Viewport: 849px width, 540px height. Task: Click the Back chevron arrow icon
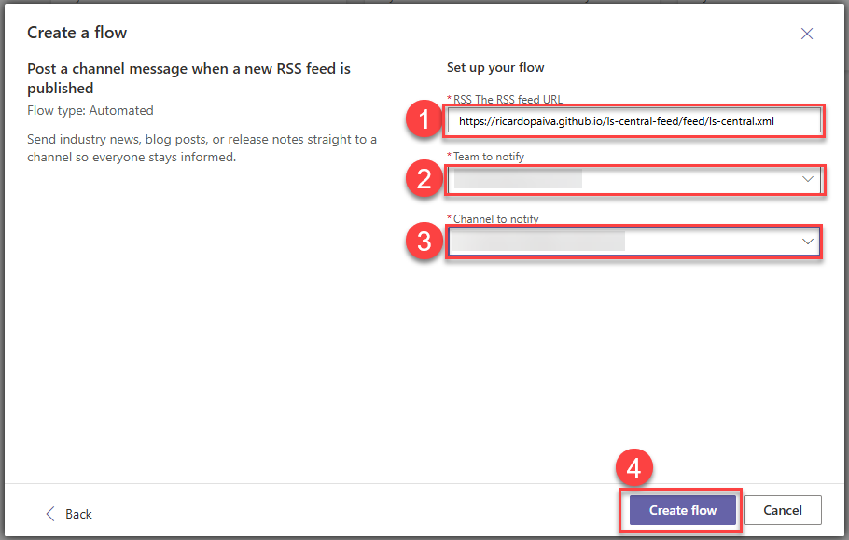[51, 514]
